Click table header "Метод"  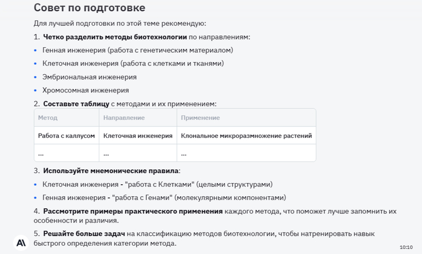tap(48, 118)
